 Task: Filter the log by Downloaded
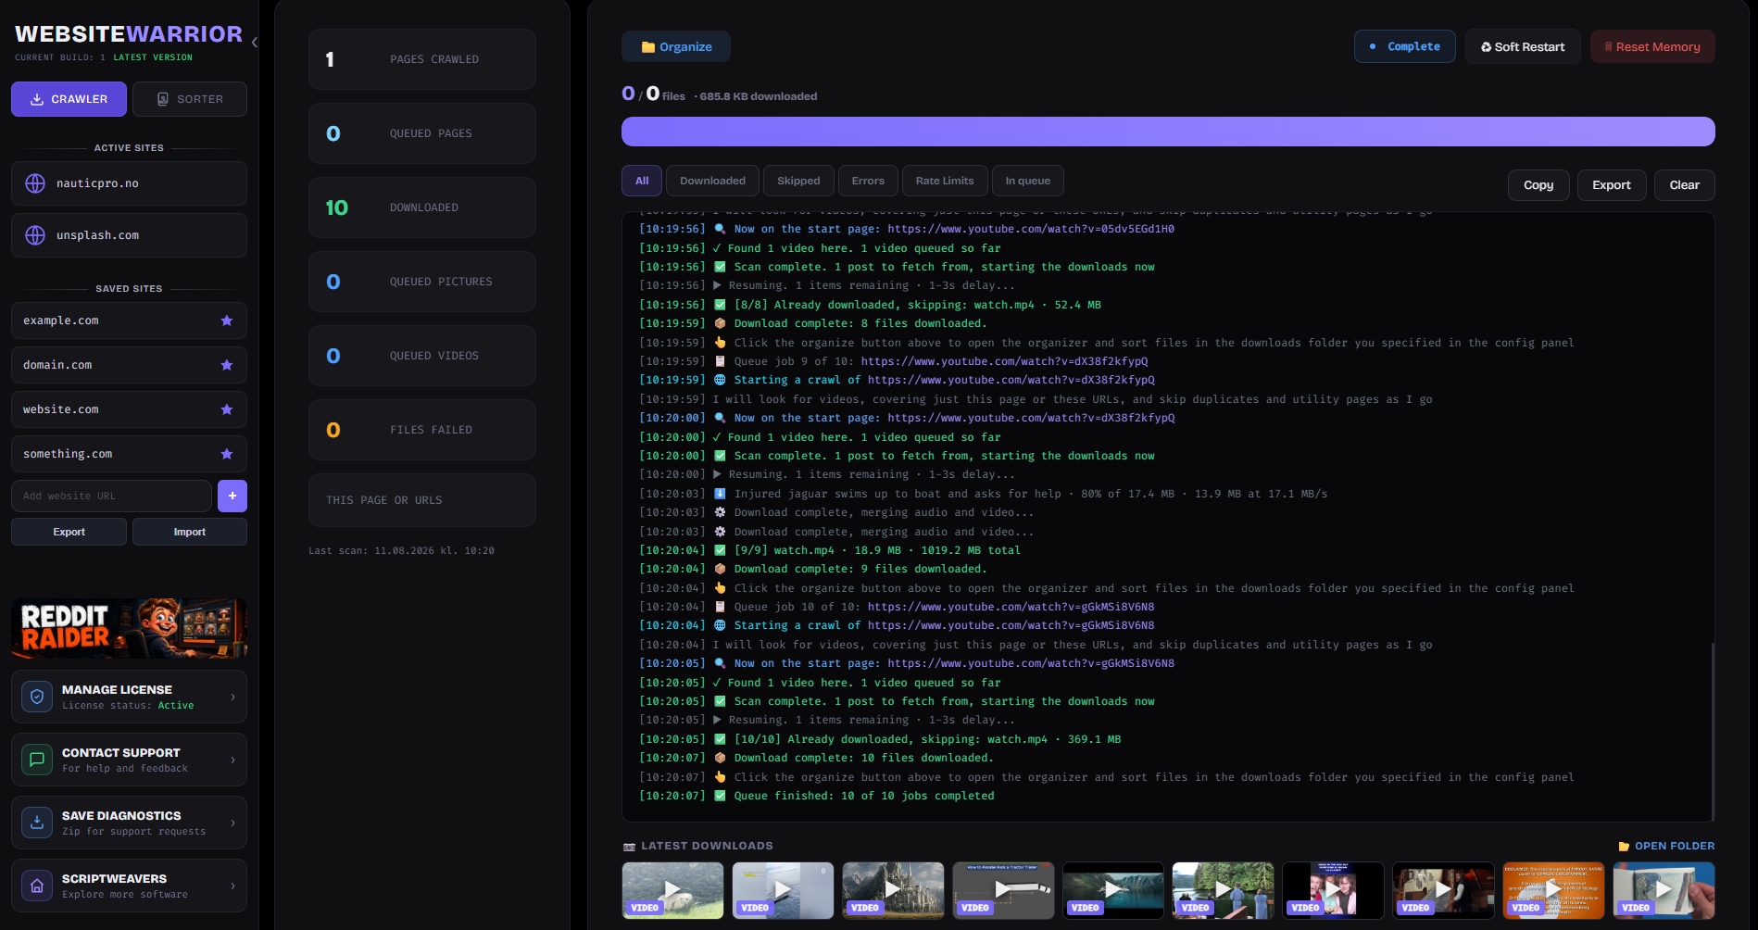[712, 181]
